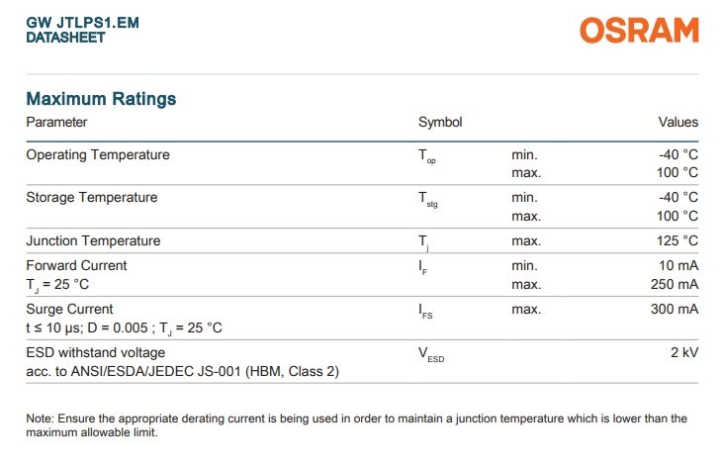
Task: Click the 125 °C junction temperature value
Action: click(677, 241)
